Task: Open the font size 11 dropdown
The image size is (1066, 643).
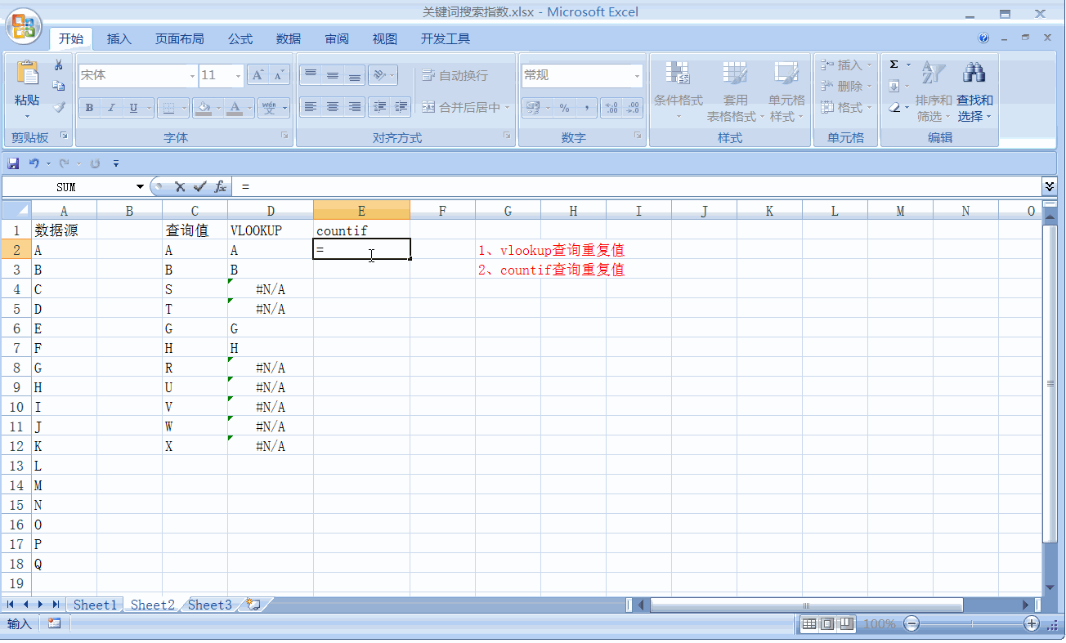Action: click(x=238, y=75)
